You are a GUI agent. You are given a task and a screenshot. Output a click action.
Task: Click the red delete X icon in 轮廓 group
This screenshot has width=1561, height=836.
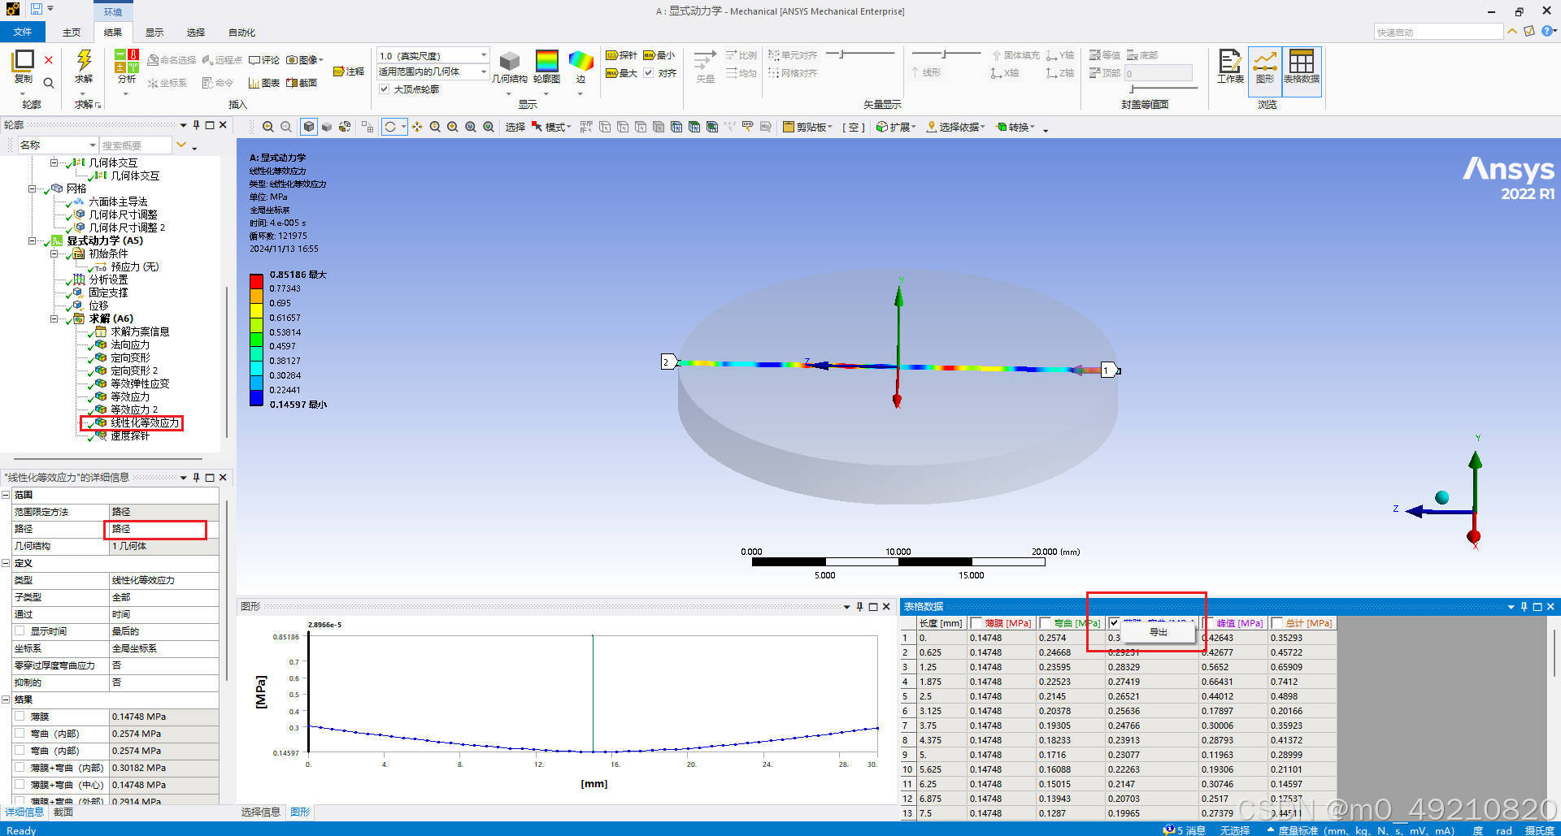49,60
